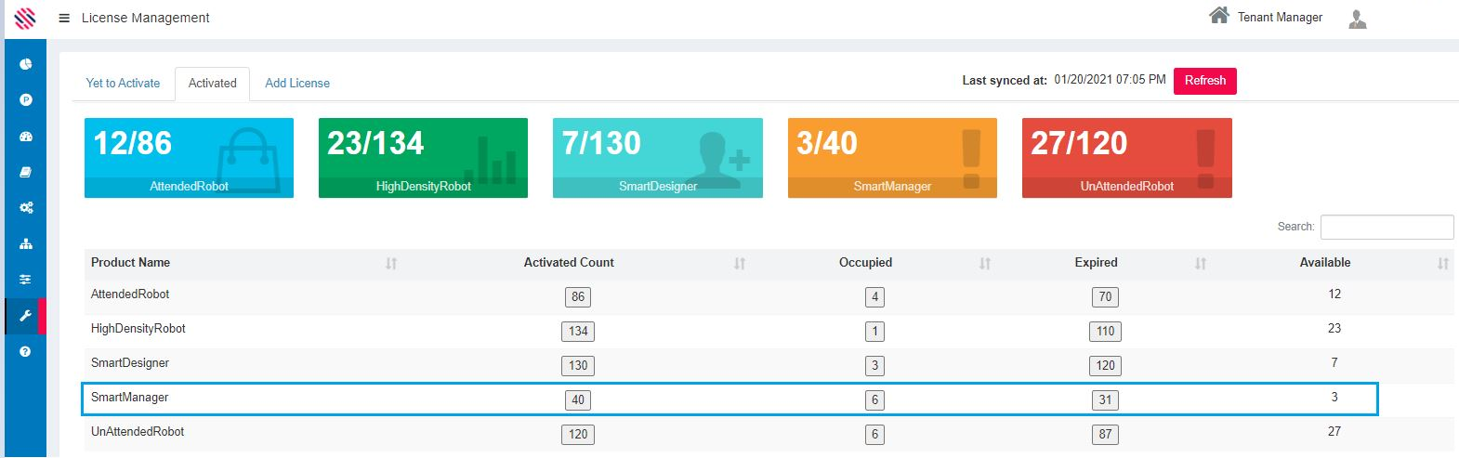Open the sliders sidebar icon
The width and height of the screenshot is (1459, 458).
(x=26, y=280)
